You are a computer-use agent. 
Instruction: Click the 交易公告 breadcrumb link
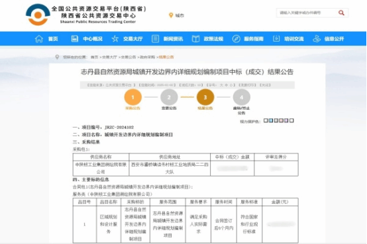click(129, 57)
